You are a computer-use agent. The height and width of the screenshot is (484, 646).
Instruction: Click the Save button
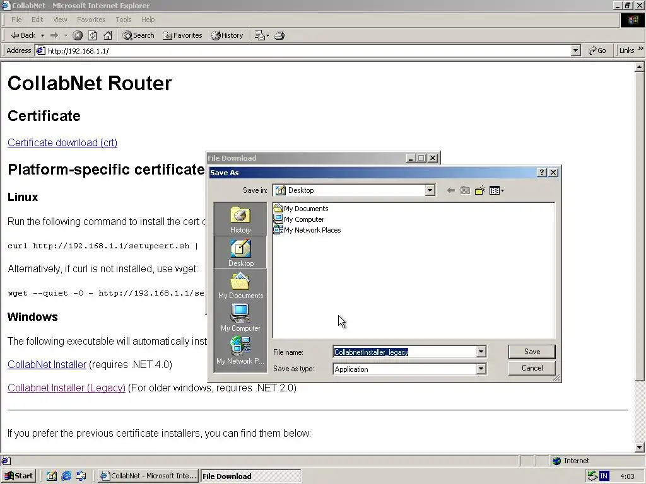click(x=532, y=352)
